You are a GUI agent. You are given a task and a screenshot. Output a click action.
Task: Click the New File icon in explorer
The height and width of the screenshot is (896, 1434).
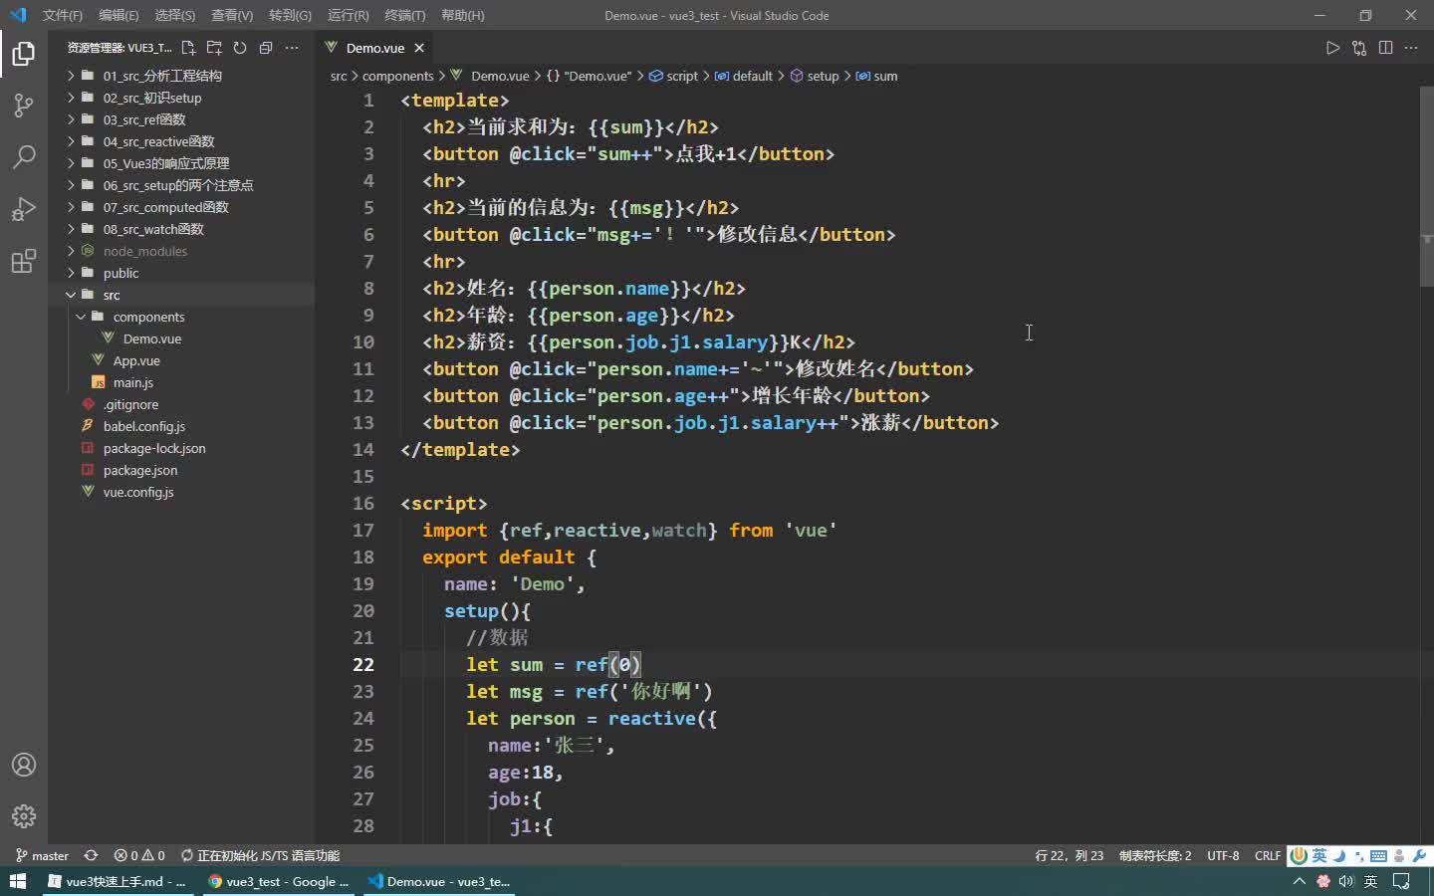[x=188, y=48]
